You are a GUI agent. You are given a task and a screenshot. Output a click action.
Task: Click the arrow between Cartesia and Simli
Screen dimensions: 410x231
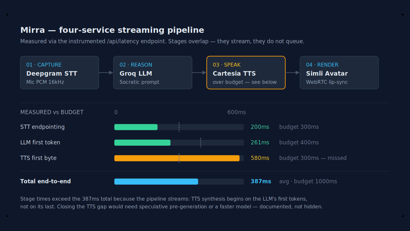292,73
